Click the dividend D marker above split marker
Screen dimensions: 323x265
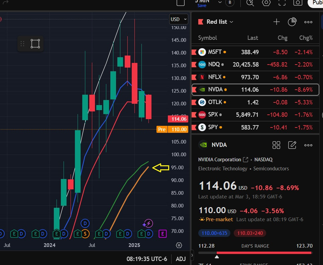pyautogui.click(x=85, y=224)
